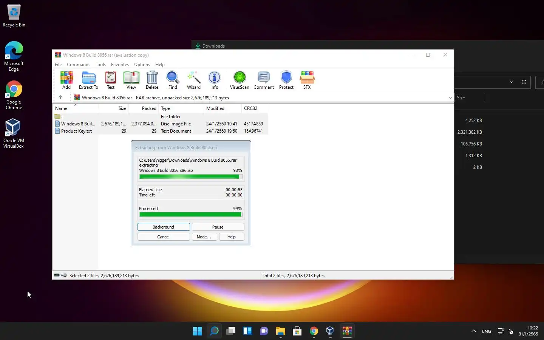Expand address history chevron in Downloads window
The height and width of the screenshot is (340, 544).
point(512,82)
